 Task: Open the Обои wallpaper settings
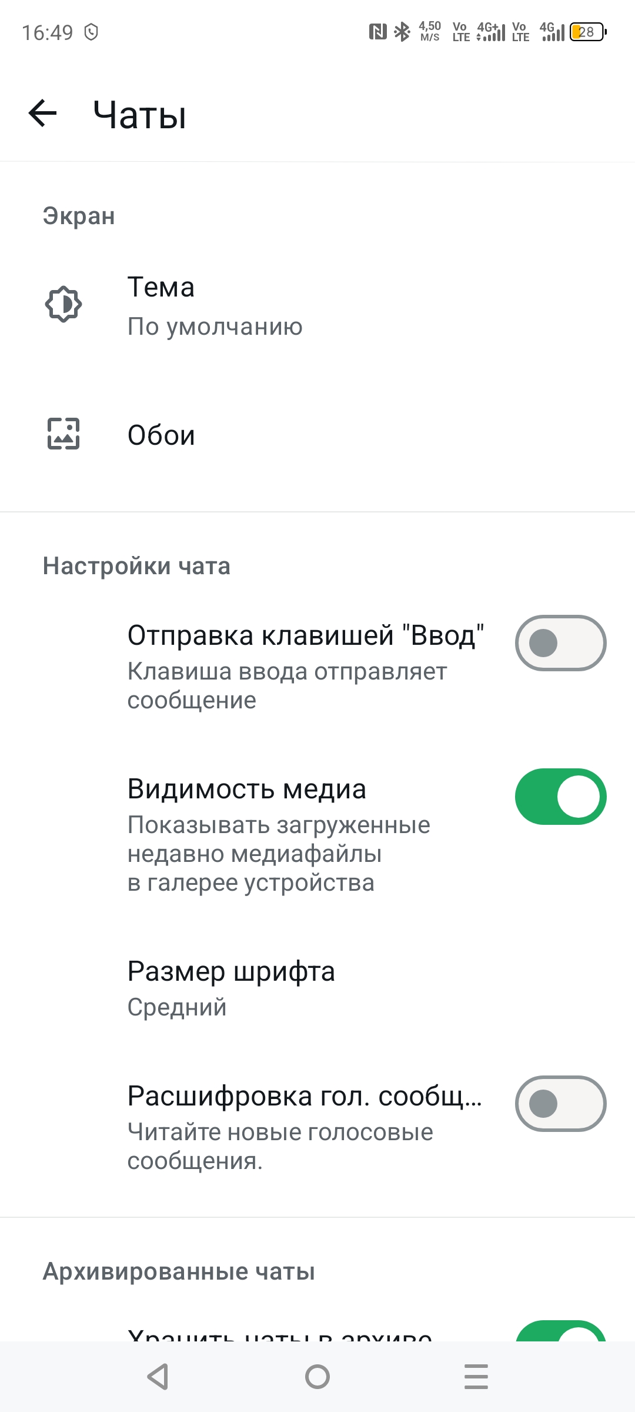[x=161, y=435]
